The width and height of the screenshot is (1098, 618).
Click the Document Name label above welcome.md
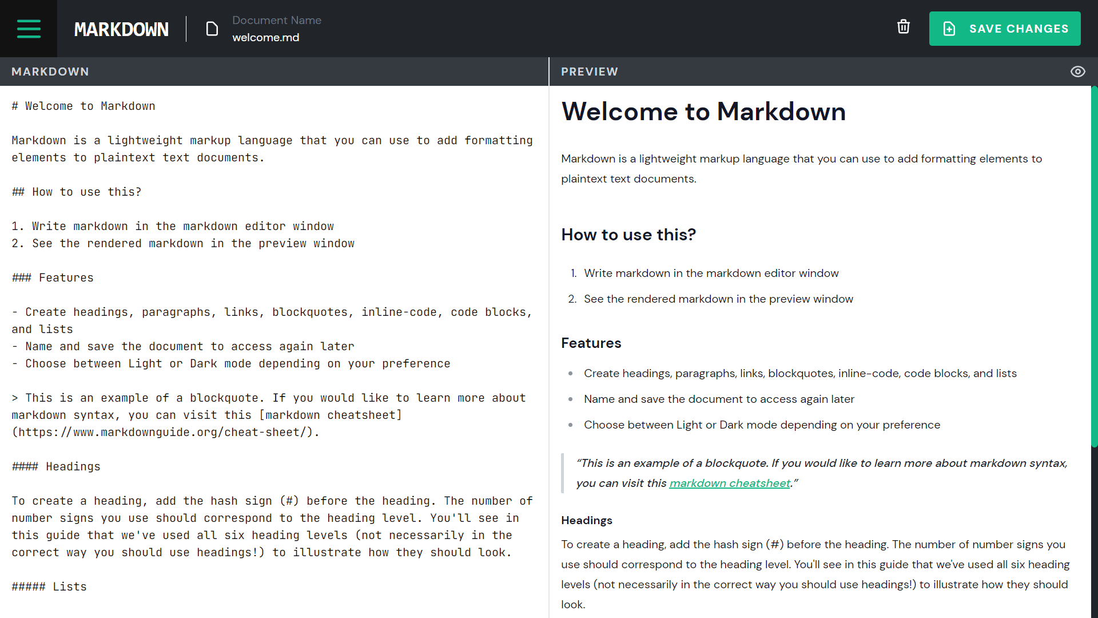(277, 20)
